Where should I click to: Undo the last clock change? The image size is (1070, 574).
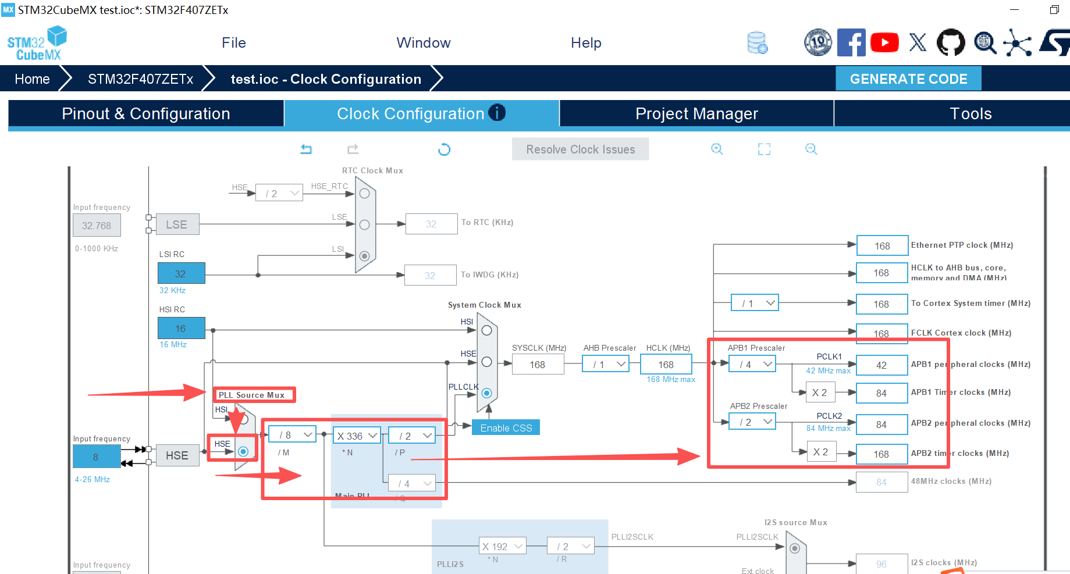[x=306, y=149]
